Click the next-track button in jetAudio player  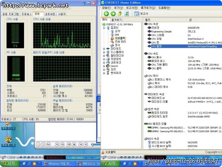pyautogui.click(x=86, y=144)
